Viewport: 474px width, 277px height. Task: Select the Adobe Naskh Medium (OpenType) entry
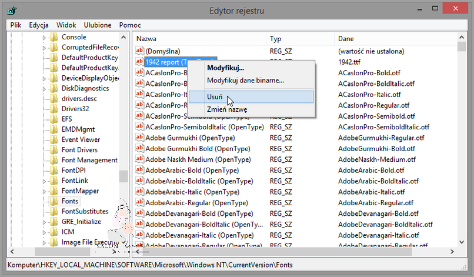point(189,159)
